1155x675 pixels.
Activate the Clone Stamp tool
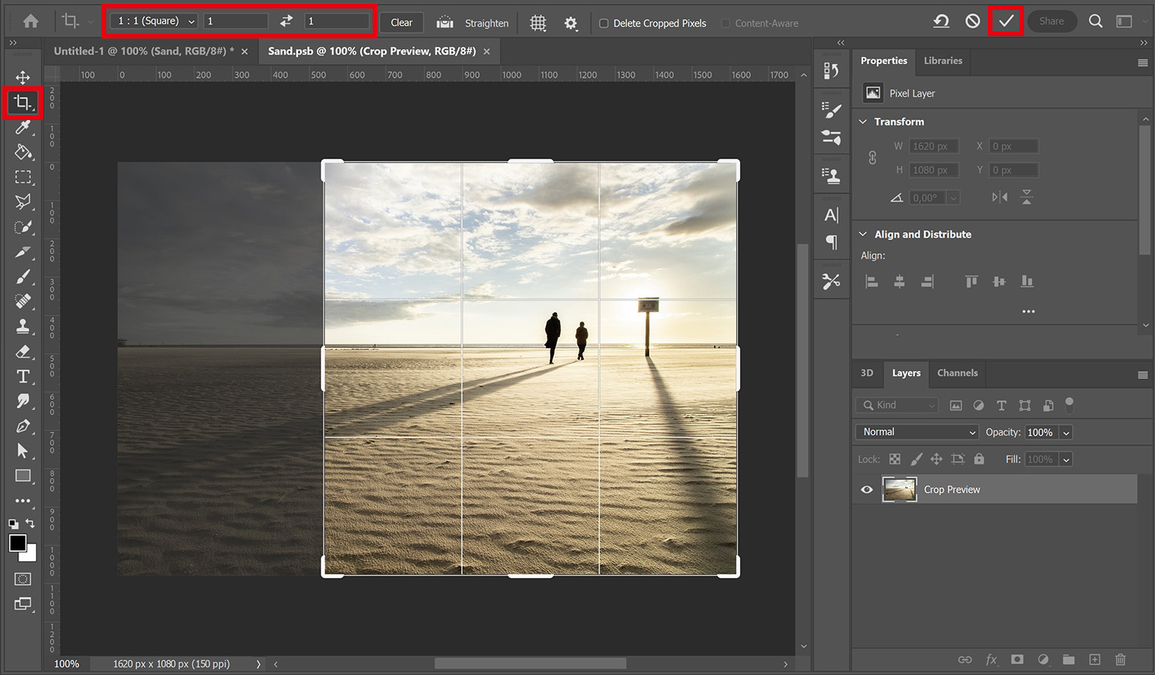coord(23,326)
